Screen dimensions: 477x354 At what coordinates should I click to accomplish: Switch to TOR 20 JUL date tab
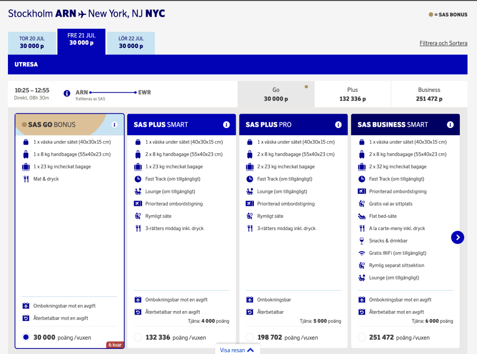pyautogui.click(x=32, y=43)
